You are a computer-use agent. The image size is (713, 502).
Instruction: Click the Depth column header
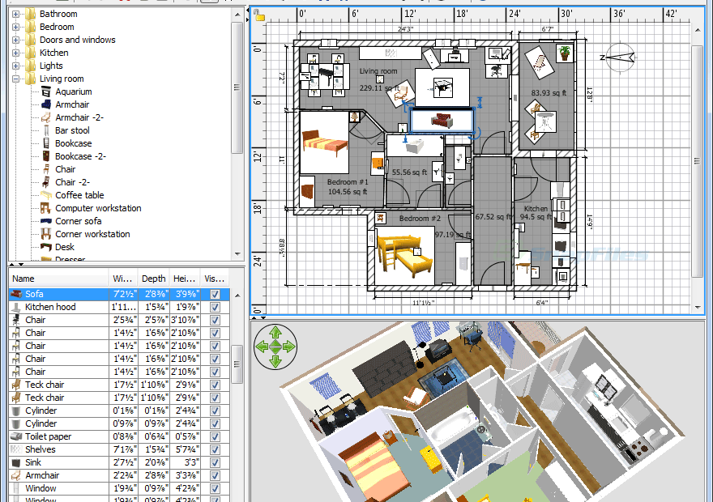[x=153, y=279]
